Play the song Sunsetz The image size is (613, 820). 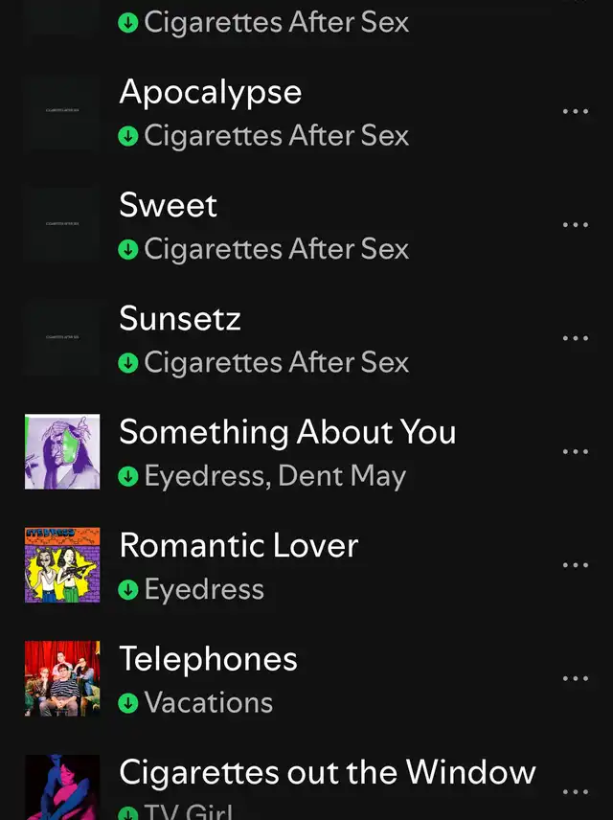pyautogui.click(x=179, y=318)
